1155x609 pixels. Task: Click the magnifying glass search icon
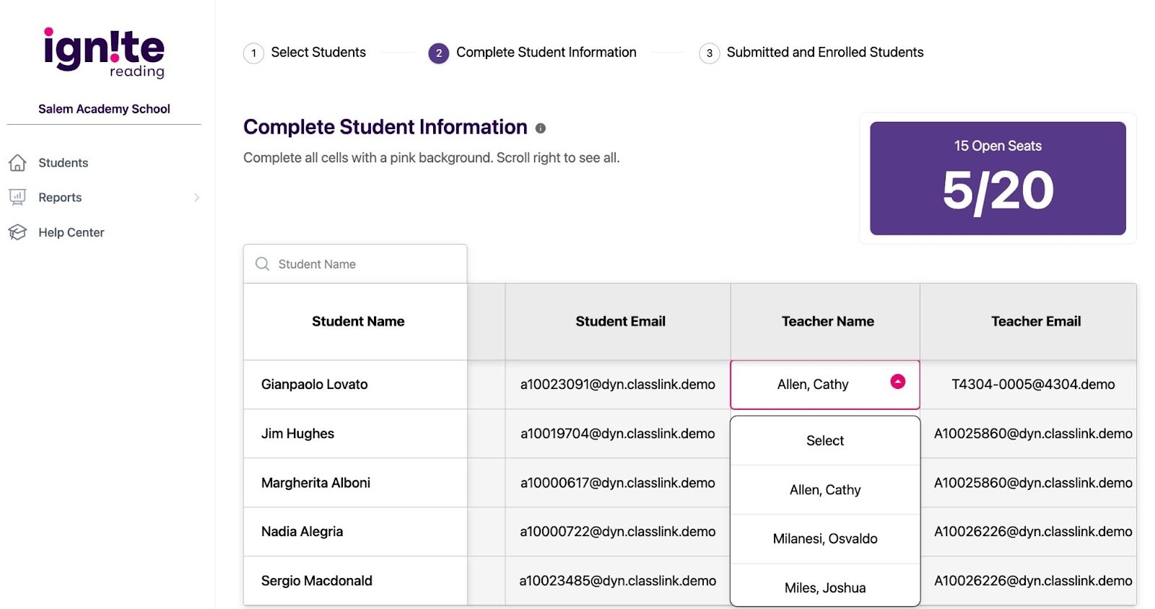coord(262,264)
